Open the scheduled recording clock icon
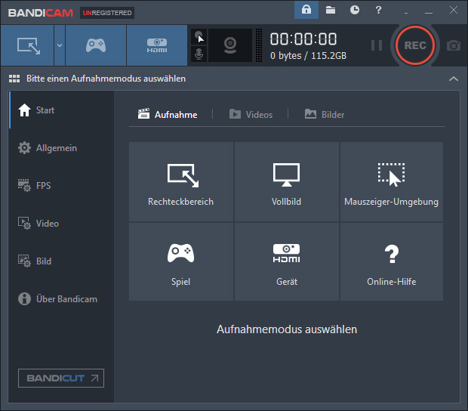468x411 pixels. click(355, 10)
